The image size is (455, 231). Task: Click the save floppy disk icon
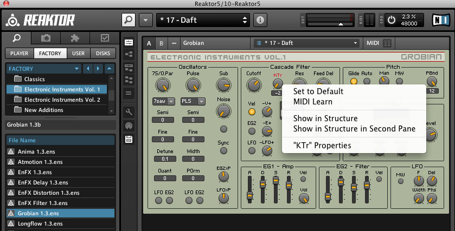pyautogui.click(x=129, y=140)
